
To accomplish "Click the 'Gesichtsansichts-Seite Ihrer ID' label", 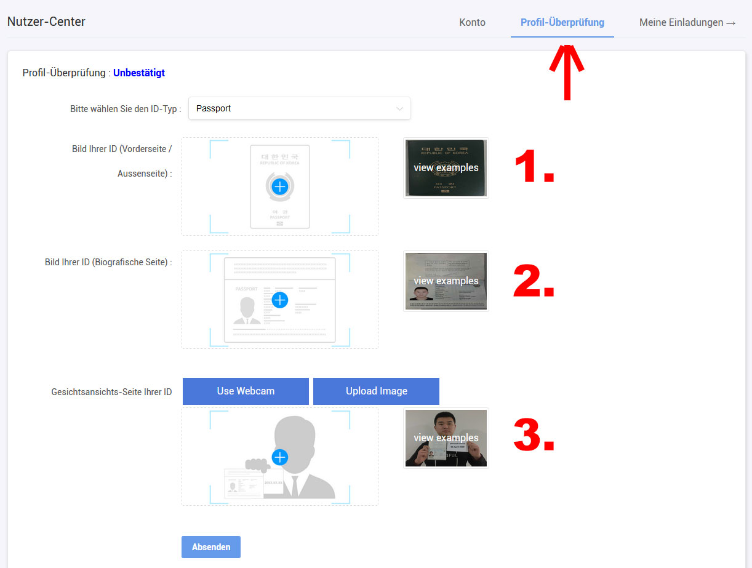I will [111, 392].
